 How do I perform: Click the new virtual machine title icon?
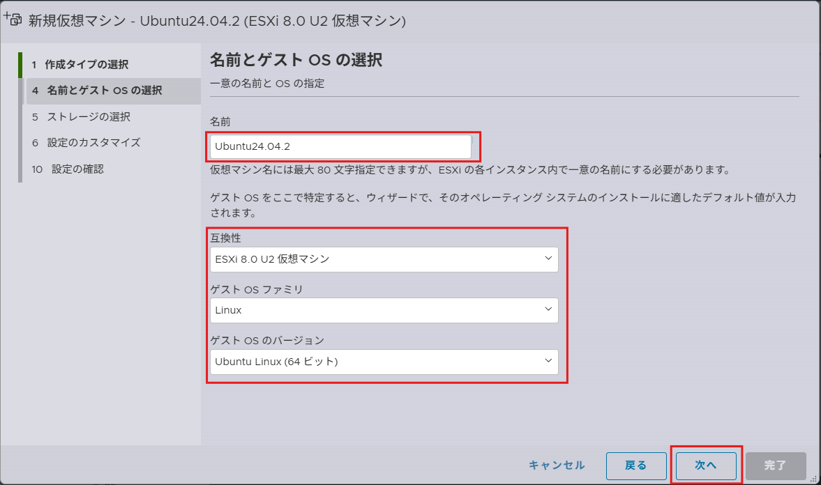(x=13, y=19)
